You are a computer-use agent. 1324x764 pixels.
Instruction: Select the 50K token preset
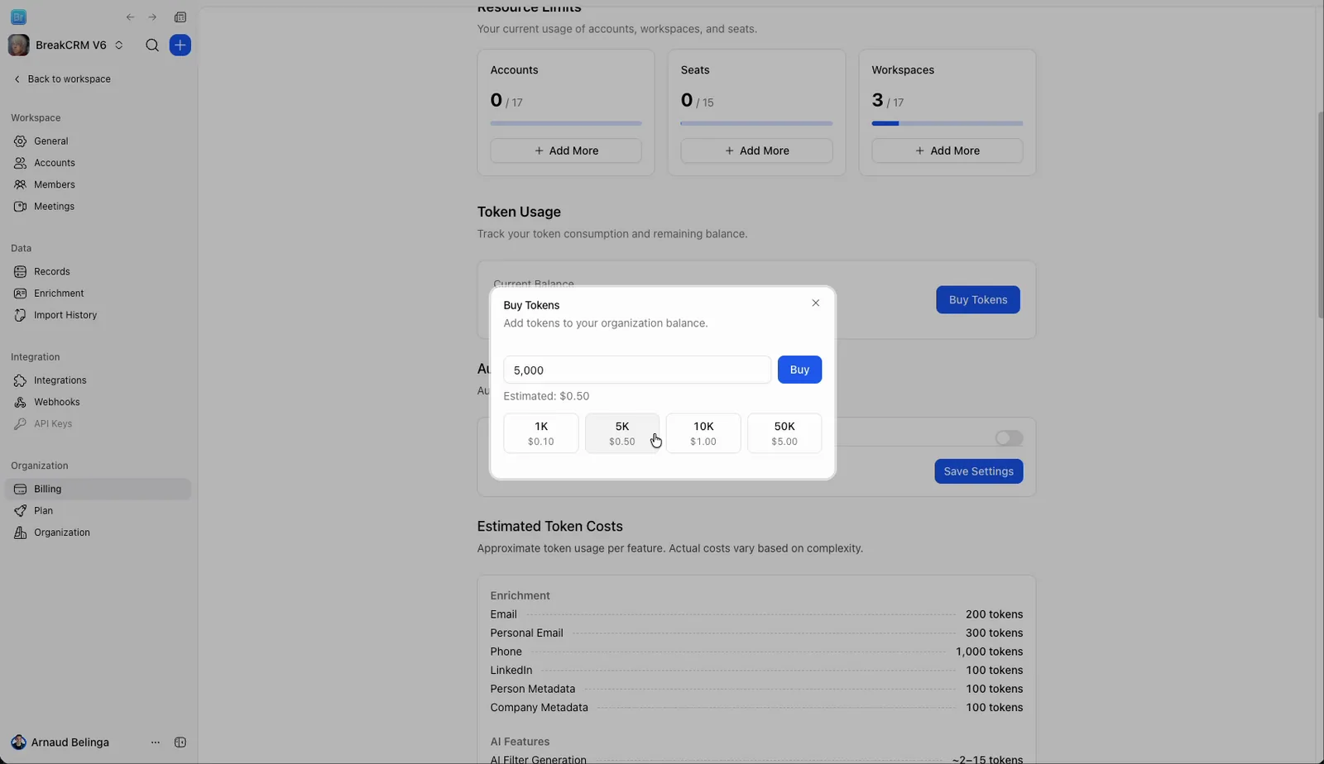click(x=784, y=433)
